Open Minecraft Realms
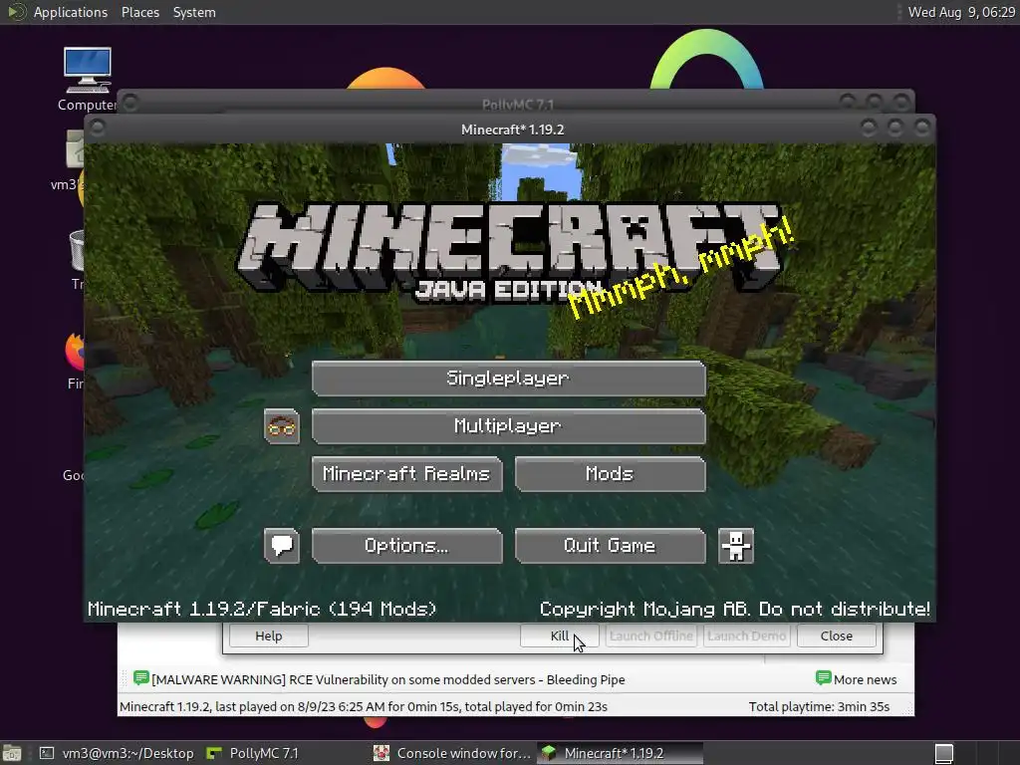Viewport: 1020px width, 765px height. [407, 473]
